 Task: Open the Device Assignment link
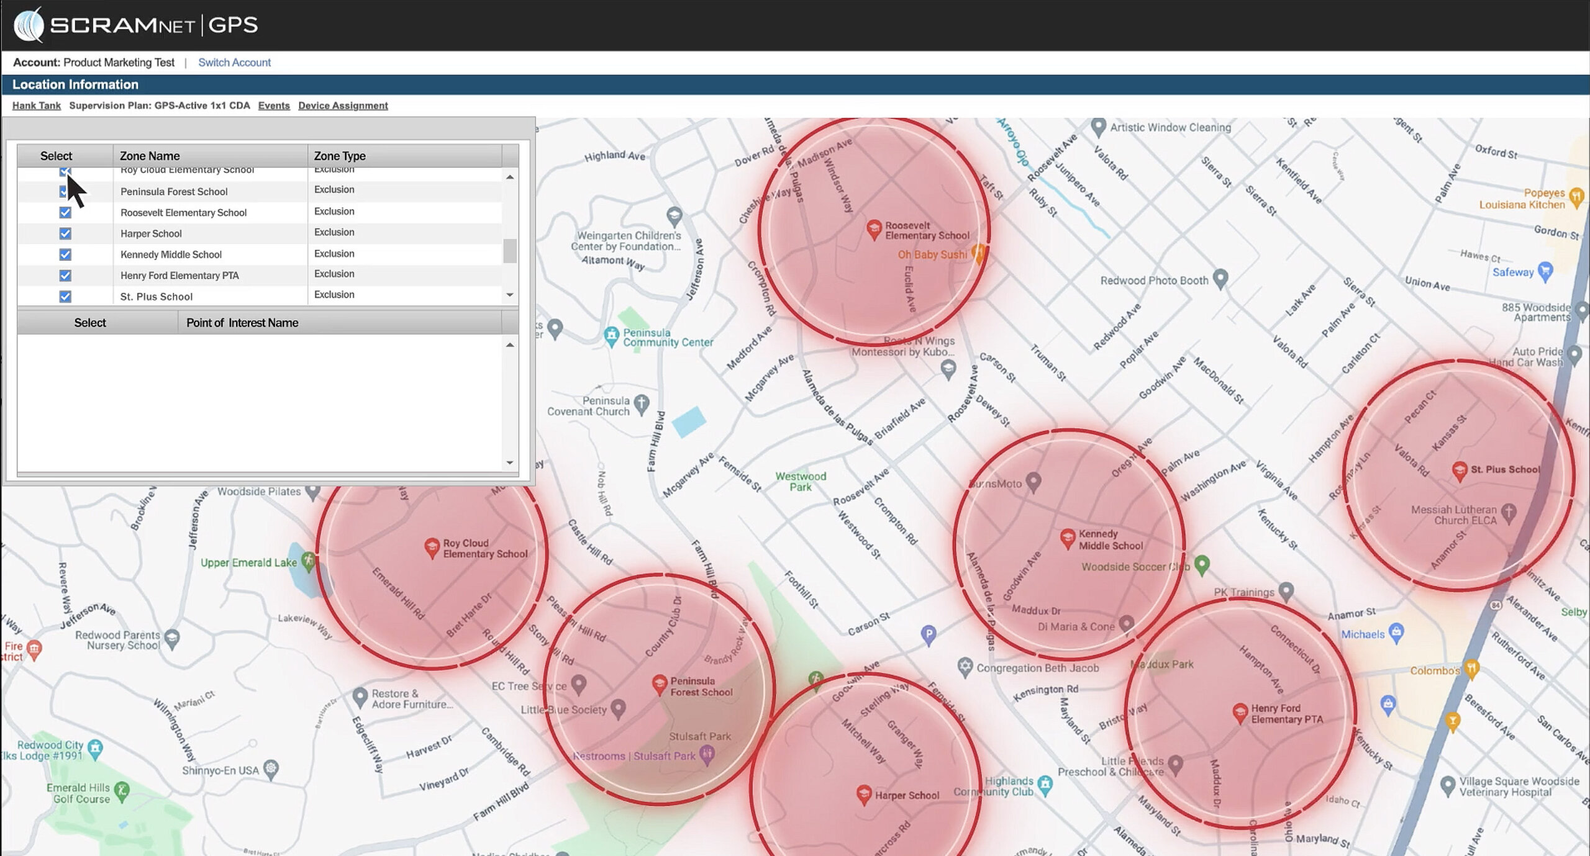(343, 106)
